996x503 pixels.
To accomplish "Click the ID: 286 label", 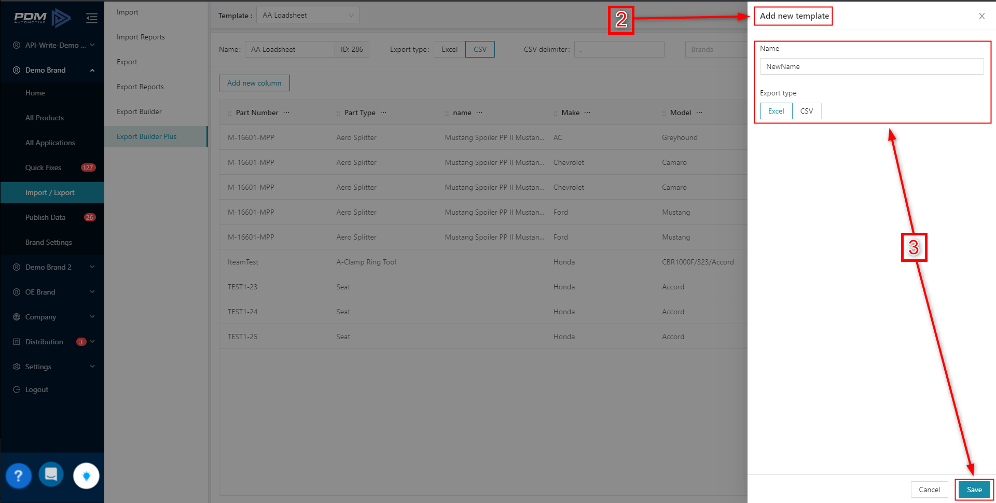I will tap(352, 49).
